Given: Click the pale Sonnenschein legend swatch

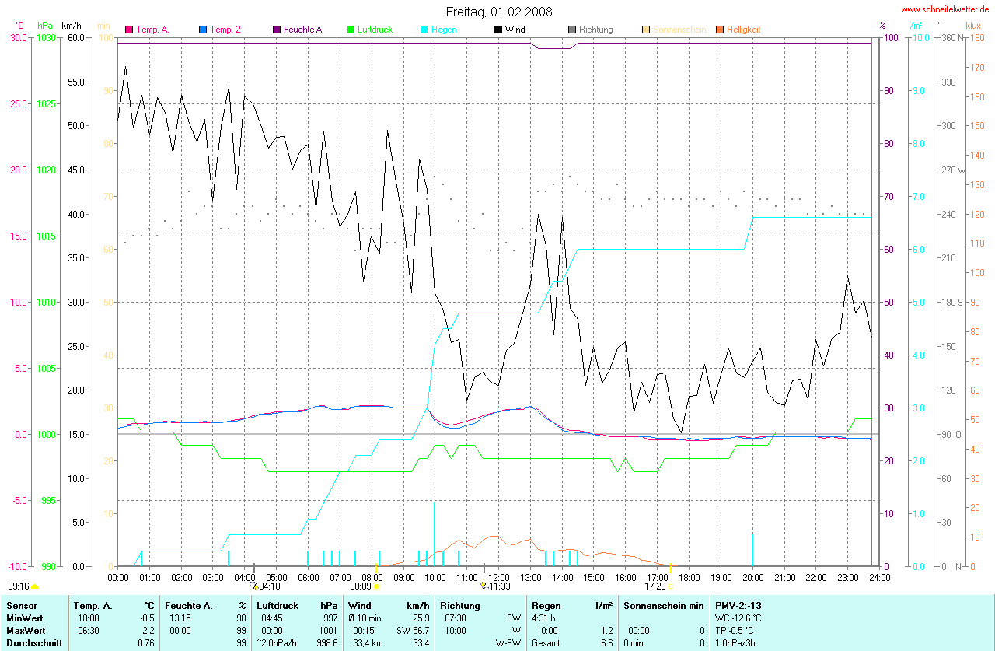Looking at the screenshot, I should 646,30.
